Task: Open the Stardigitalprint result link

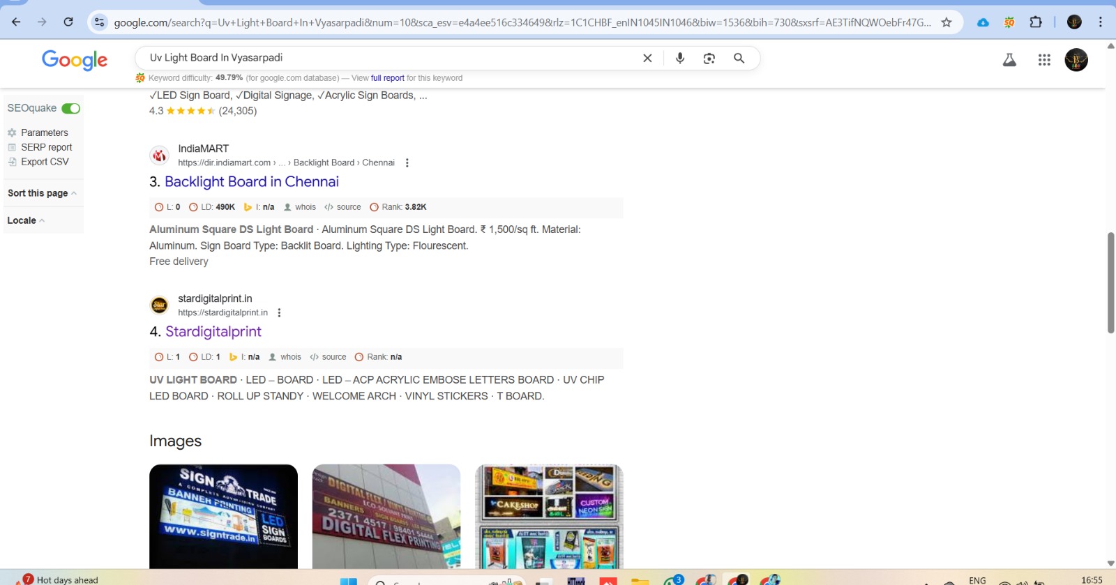Action: [x=213, y=332]
